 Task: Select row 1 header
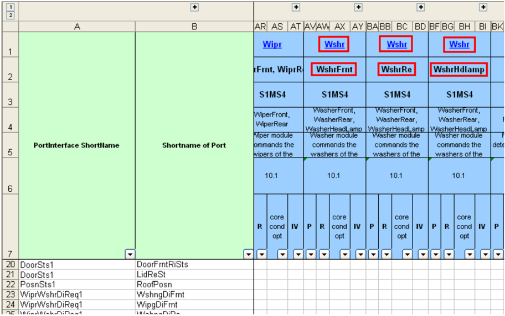(11, 45)
